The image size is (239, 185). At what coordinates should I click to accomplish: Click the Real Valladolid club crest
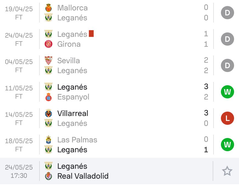point(49,176)
